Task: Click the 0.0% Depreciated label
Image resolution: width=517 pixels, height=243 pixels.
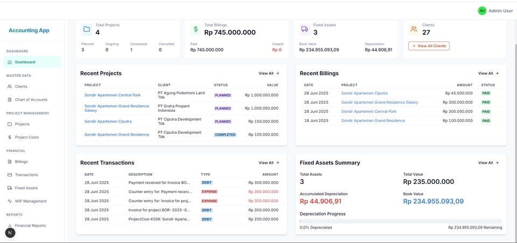Action: pos(316,227)
